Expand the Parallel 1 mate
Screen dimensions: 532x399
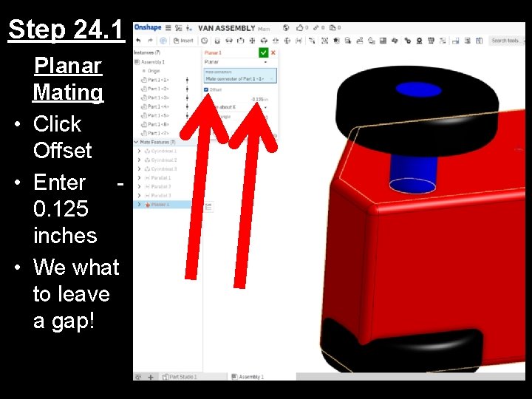tap(139, 178)
